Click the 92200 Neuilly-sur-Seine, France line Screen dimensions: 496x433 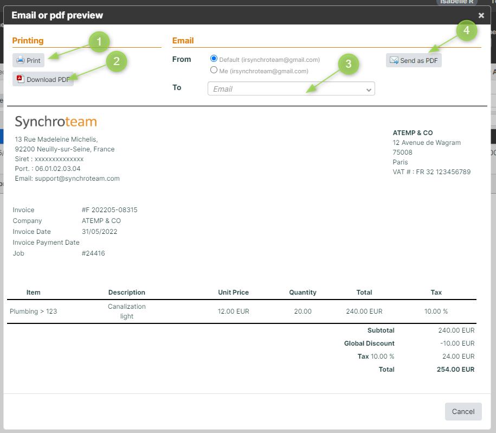tap(65, 149)
